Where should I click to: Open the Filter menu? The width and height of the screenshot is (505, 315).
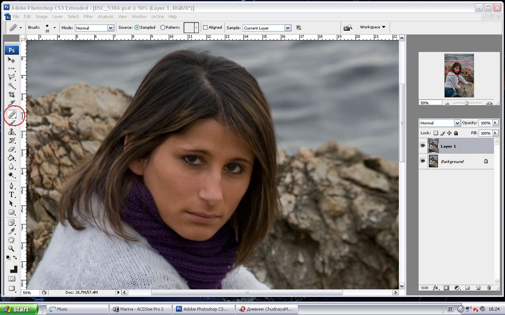(88, 17)
